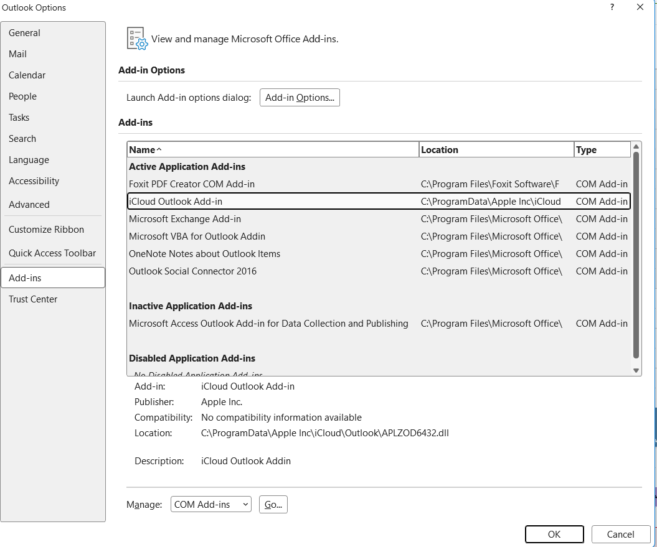The height and width of the screenshot is (547, 657).
Task: Click the compatibility information text
Action: point(281,418)
